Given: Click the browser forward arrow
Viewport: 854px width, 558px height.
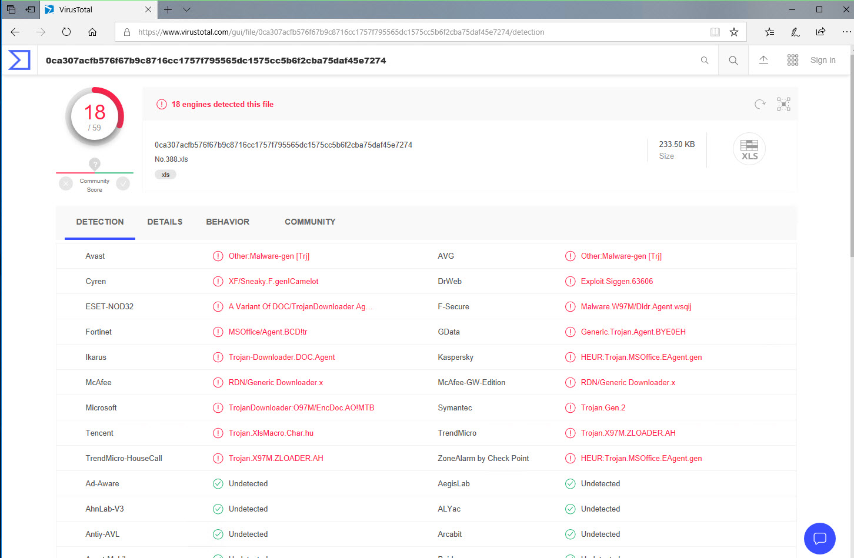Looking at the screenshot, I should (x=41, y=32).
